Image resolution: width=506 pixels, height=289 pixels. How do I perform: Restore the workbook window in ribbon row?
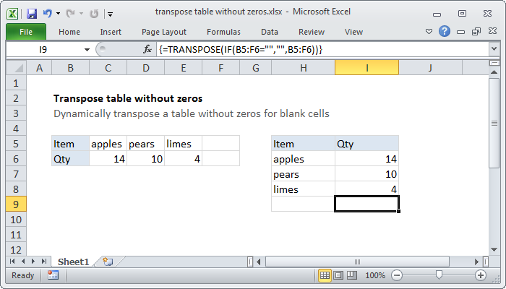pos(476,32)
